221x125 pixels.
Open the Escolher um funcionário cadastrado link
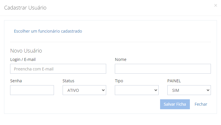[48, 31]
